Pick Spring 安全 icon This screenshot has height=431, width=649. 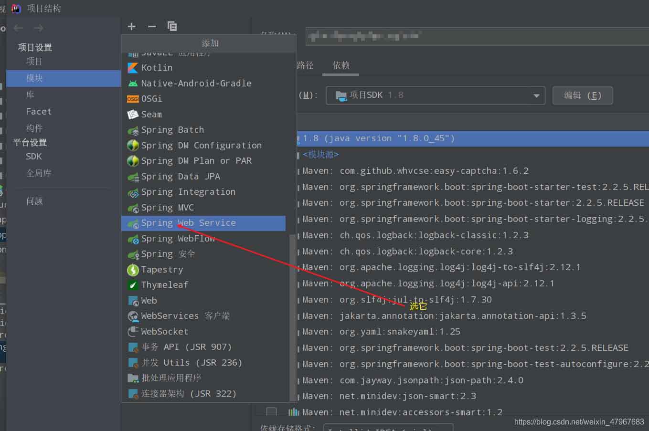[133, 254]
